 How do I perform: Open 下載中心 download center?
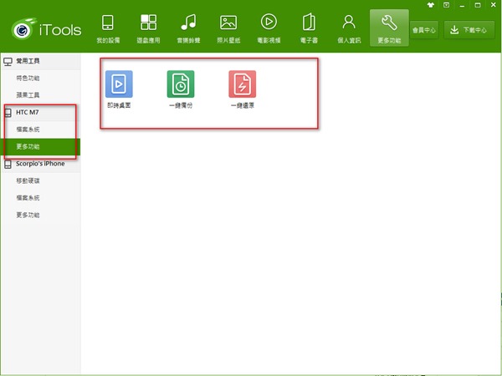point(469,30)
